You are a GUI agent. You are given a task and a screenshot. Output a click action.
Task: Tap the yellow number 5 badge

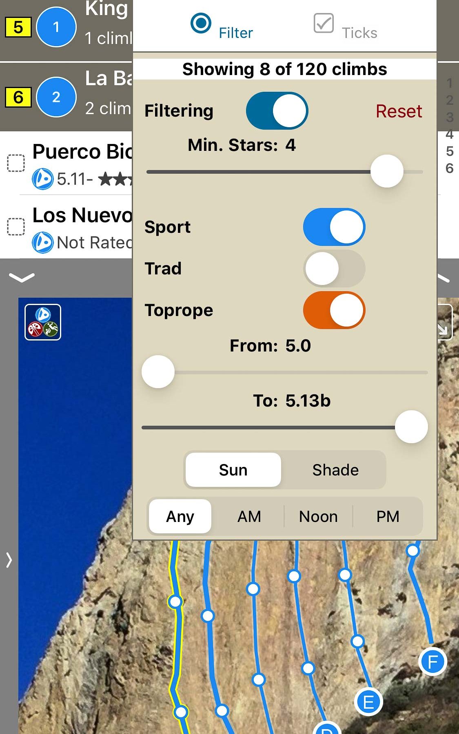[x=18, y=27]
